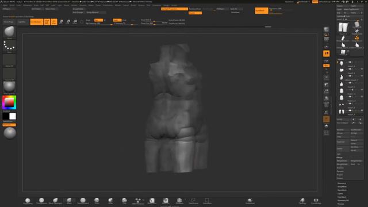
Task: Adjust the Rgb Intensity slider
Action: (99, 24)
